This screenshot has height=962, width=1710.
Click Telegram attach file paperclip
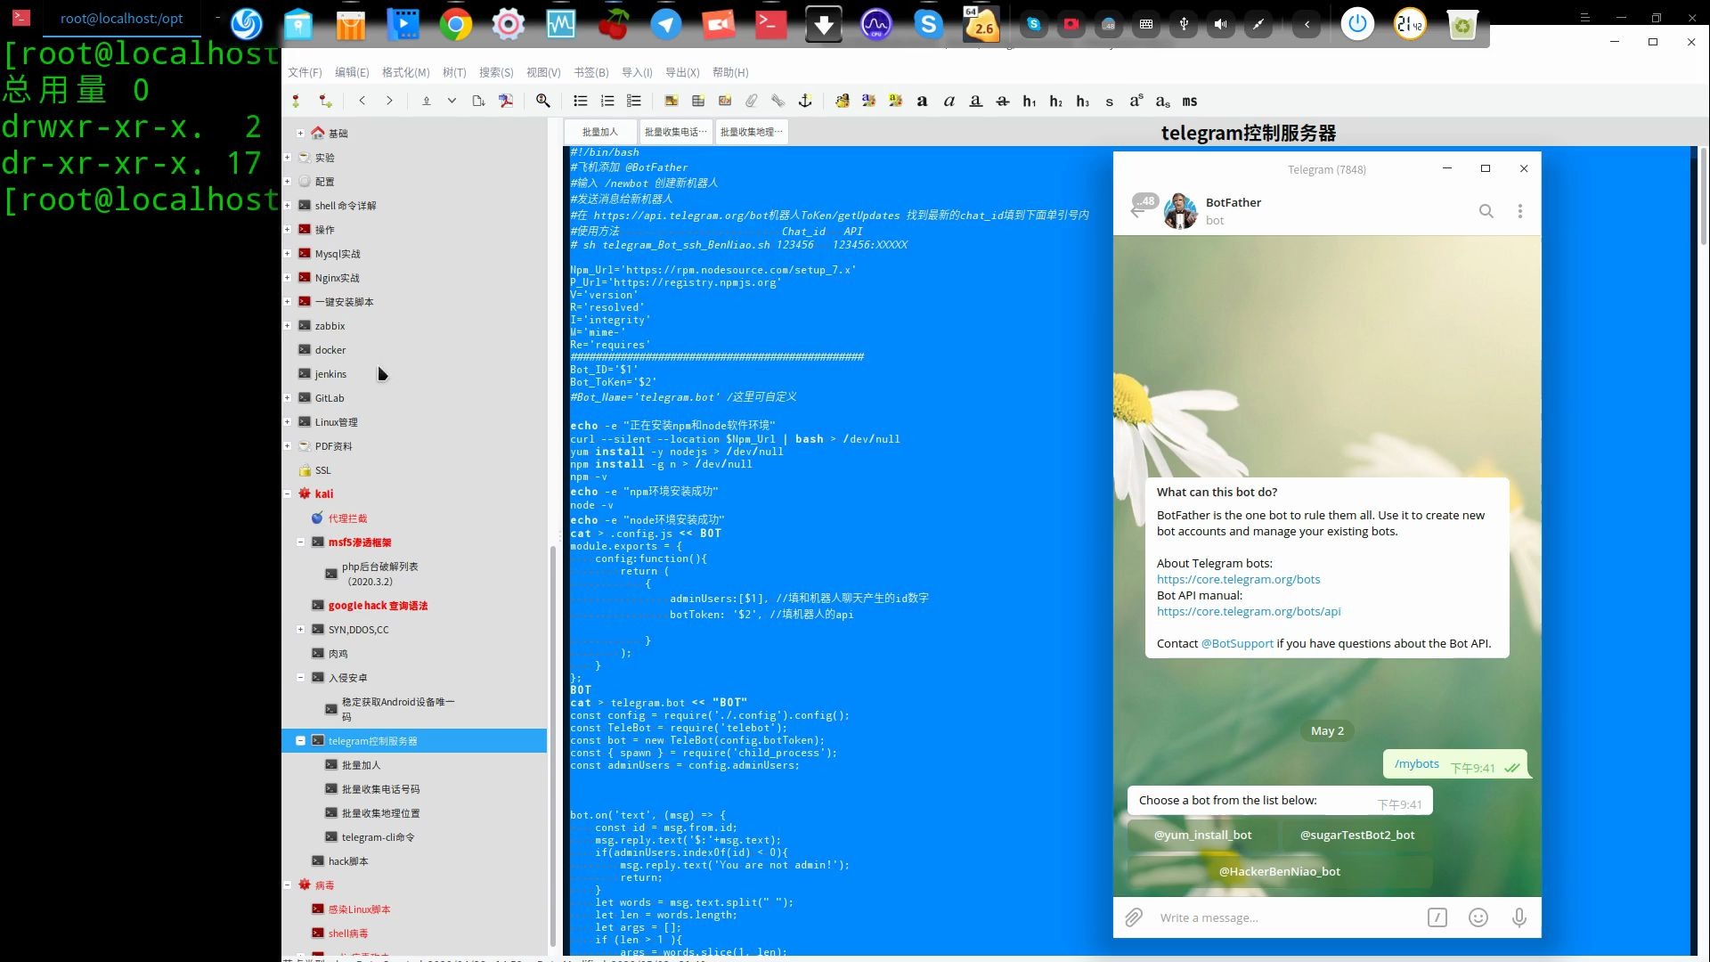tap(1134, 917)
